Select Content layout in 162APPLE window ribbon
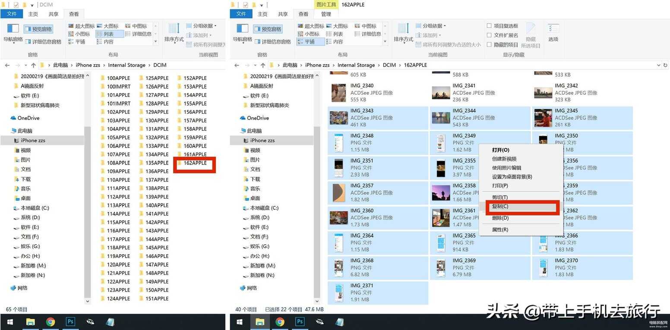Viewport: 670px width, 330px height. [x=335, y=42]
